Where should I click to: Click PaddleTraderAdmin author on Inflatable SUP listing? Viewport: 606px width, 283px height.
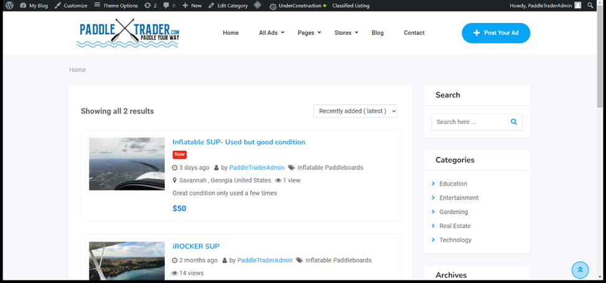(257, 168)
